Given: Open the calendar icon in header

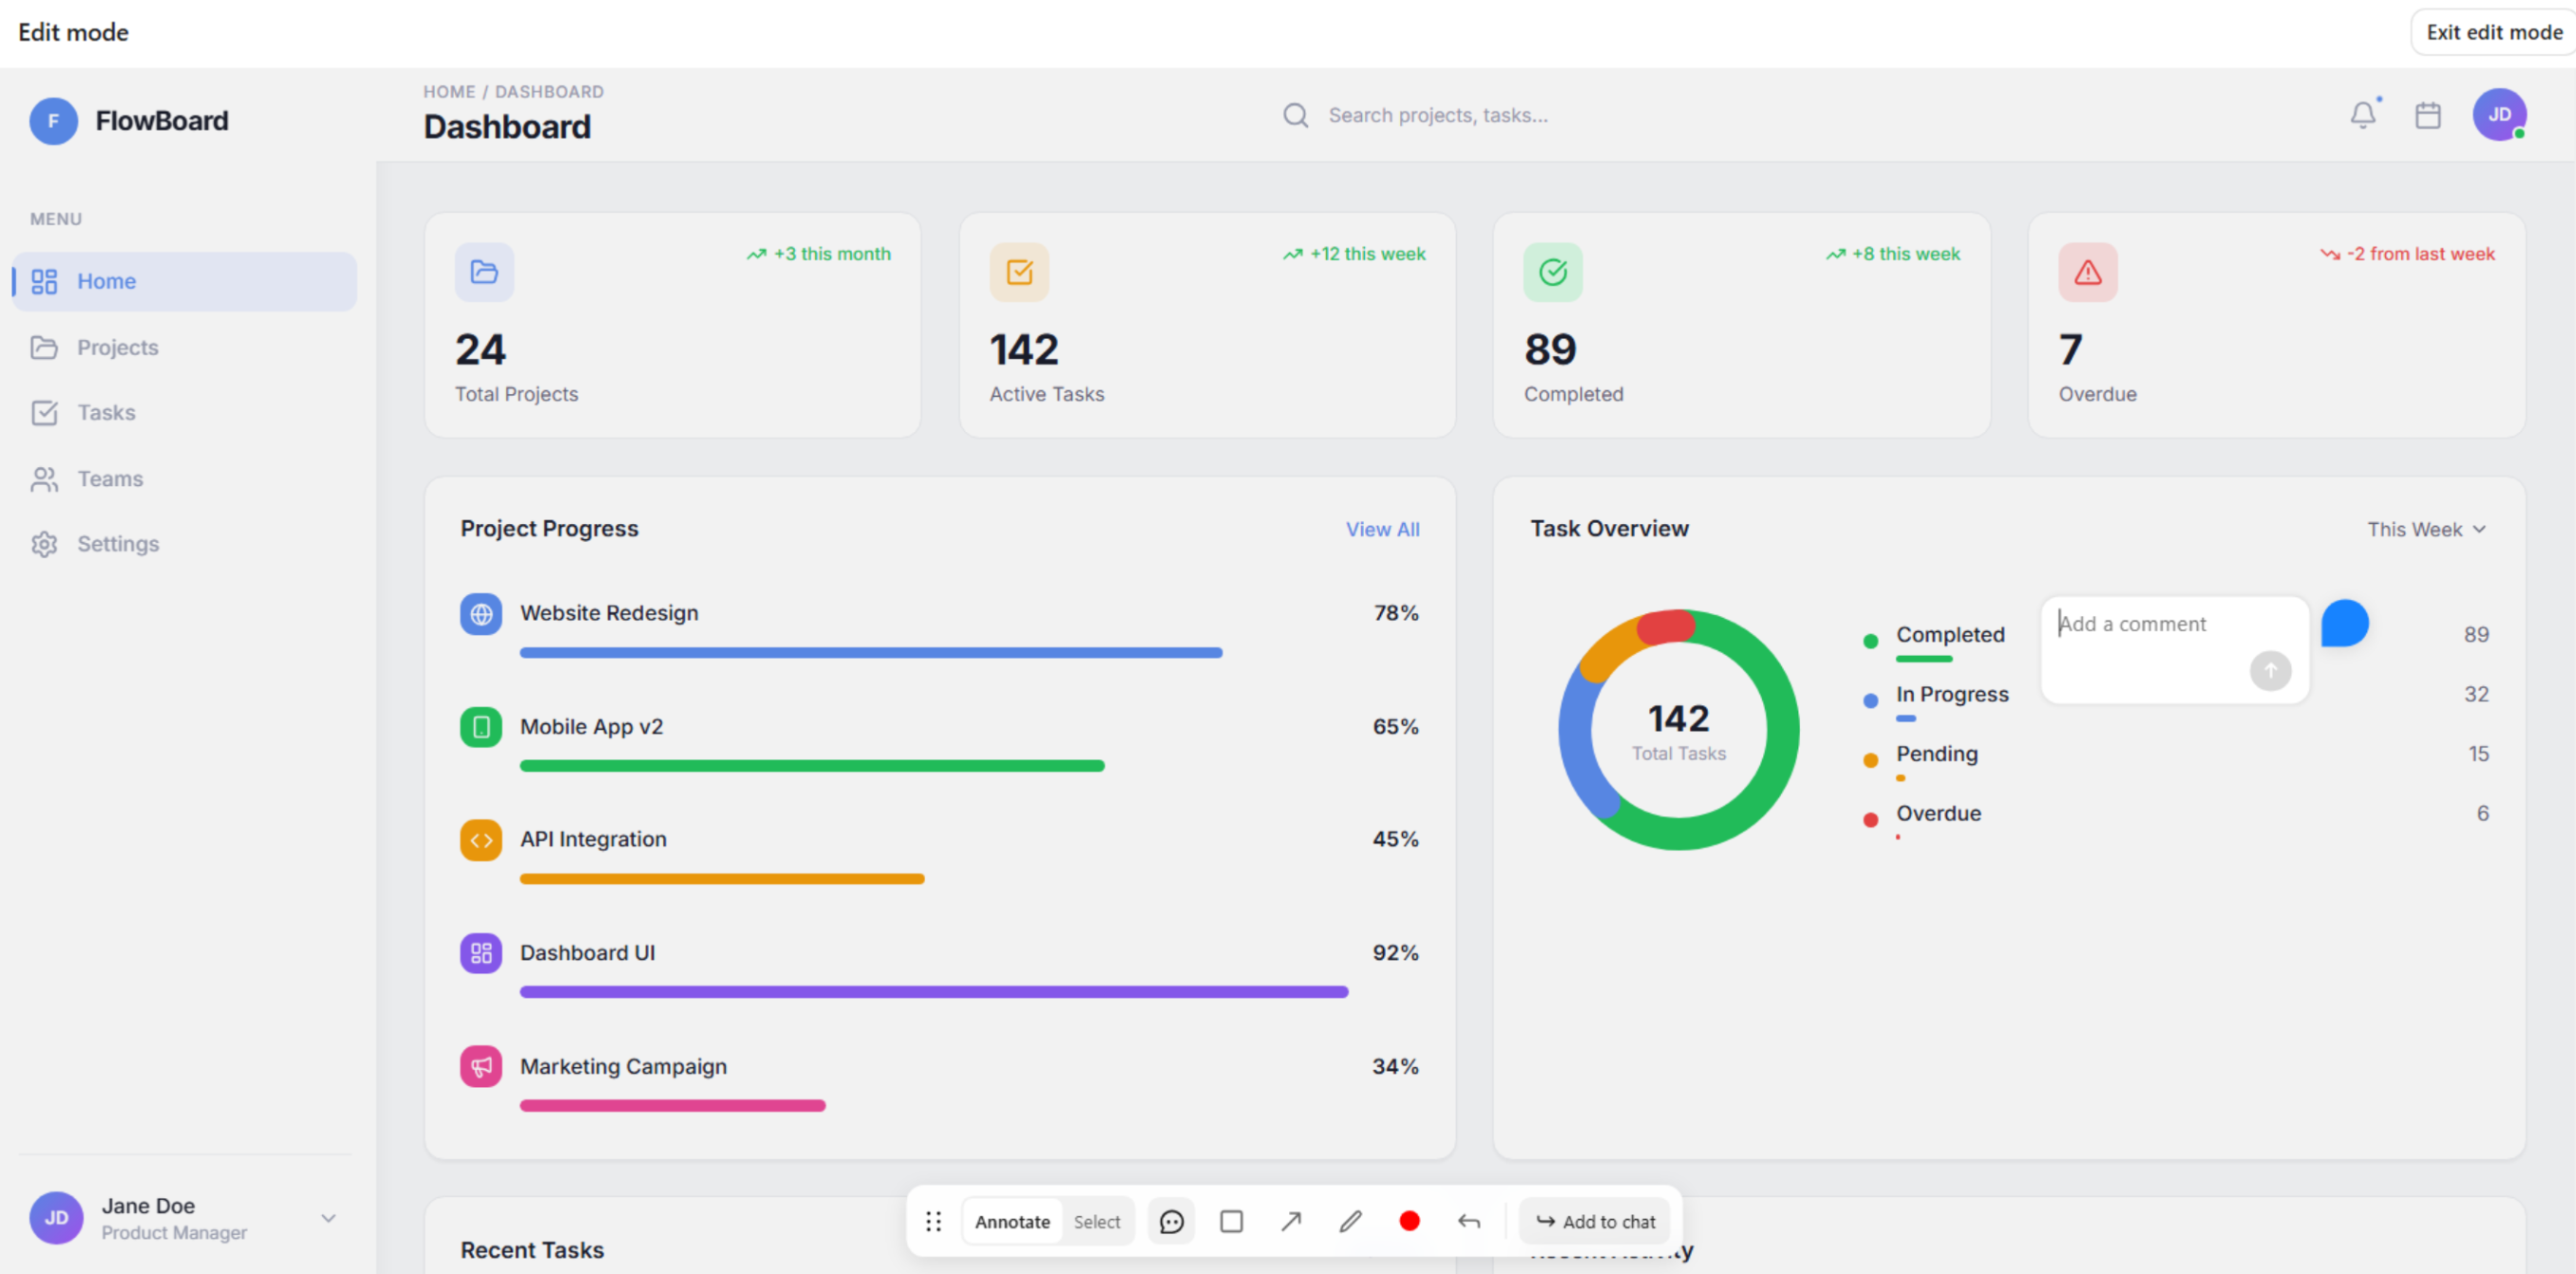Looking at the screenshot, I should 2428,115.
